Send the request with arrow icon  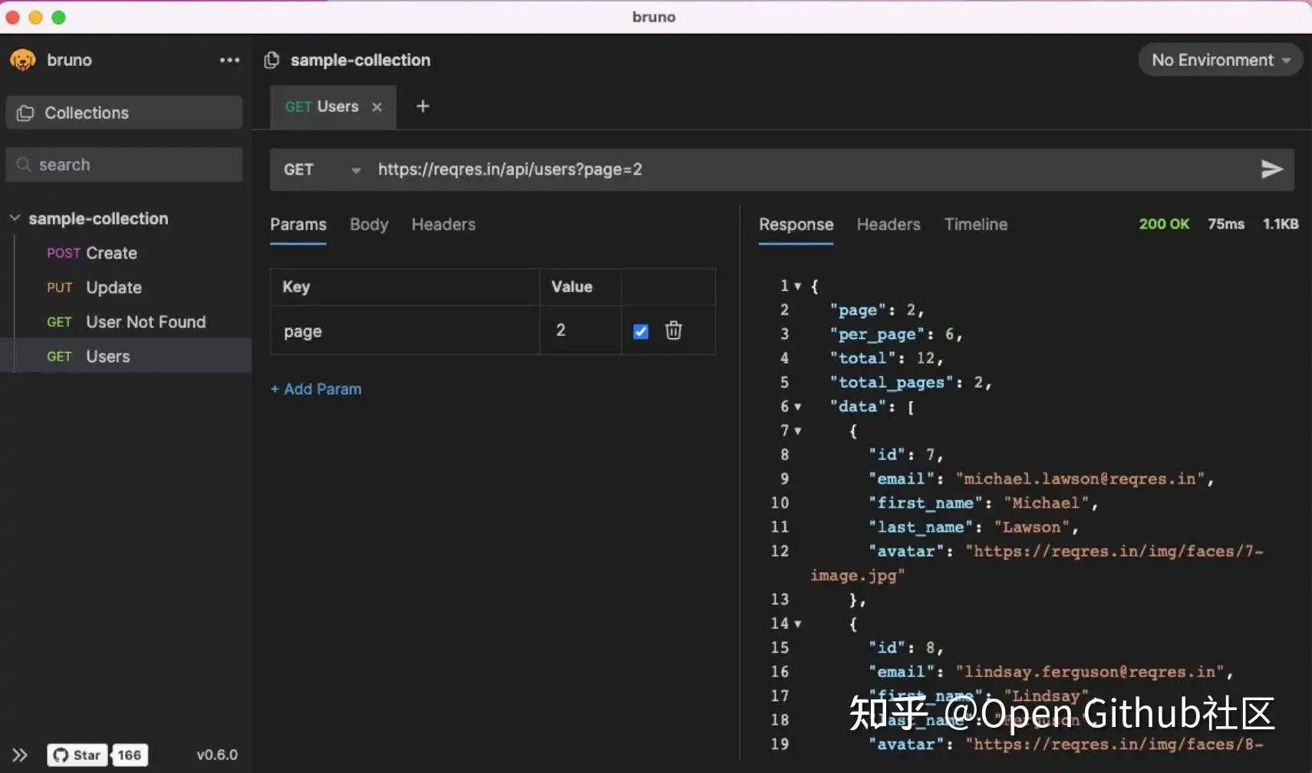coord(1271,169)
